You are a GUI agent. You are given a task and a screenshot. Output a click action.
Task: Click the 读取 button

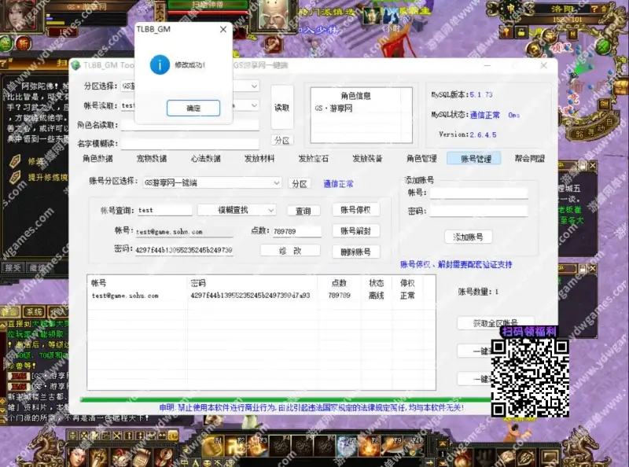click(282, 108)
